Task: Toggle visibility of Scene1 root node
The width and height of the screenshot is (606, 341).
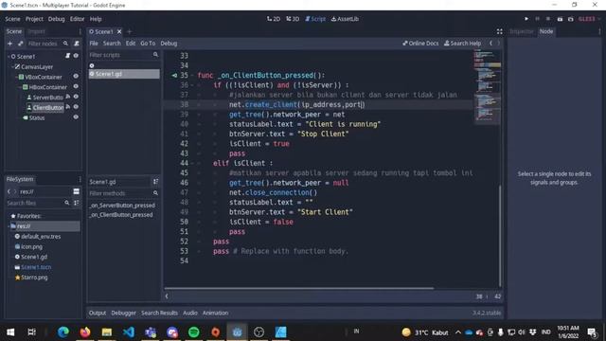Action: coord(76,56)
